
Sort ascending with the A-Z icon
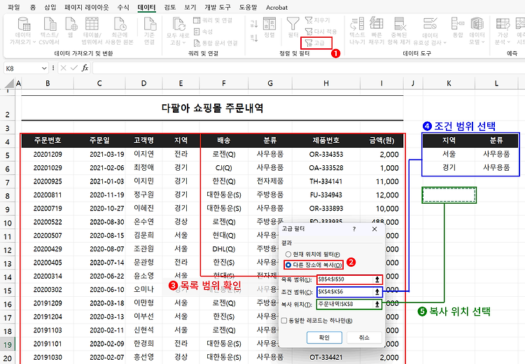click(x=254, y=23)
